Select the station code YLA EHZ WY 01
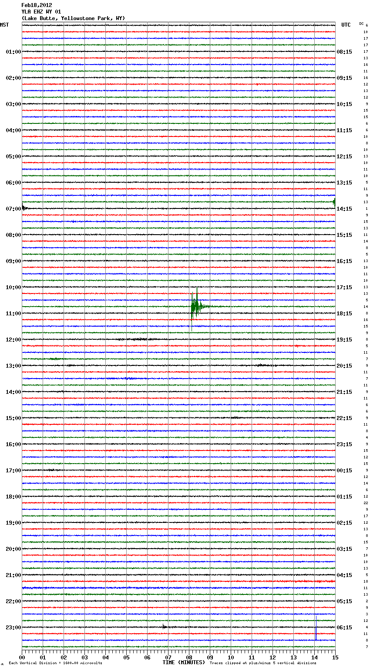 coord(41,12)
